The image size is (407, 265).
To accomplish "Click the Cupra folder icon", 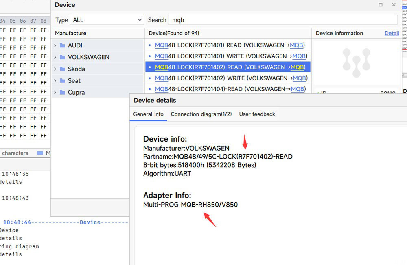I will tap(62, 93).
